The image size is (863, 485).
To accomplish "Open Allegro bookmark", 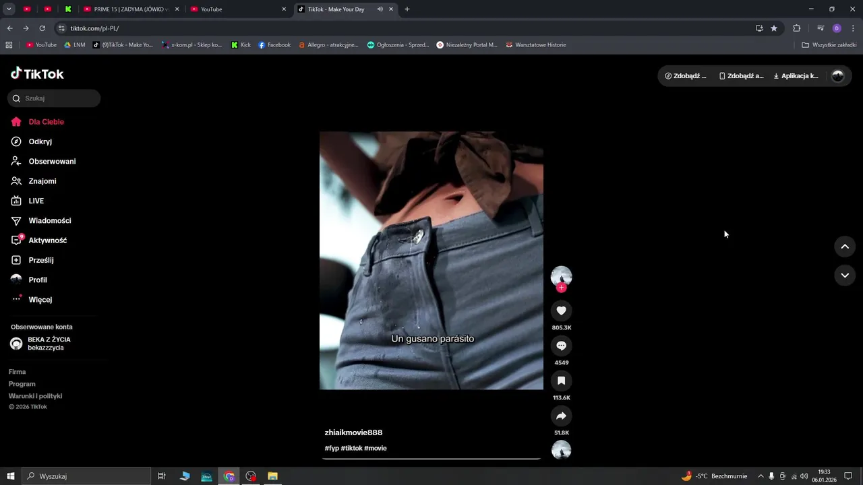I will point(329,45).
